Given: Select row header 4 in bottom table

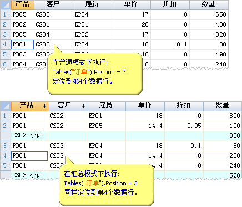Looking at the screenshot, I should (6, 156).
